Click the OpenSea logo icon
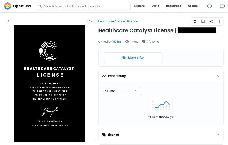 8,6
